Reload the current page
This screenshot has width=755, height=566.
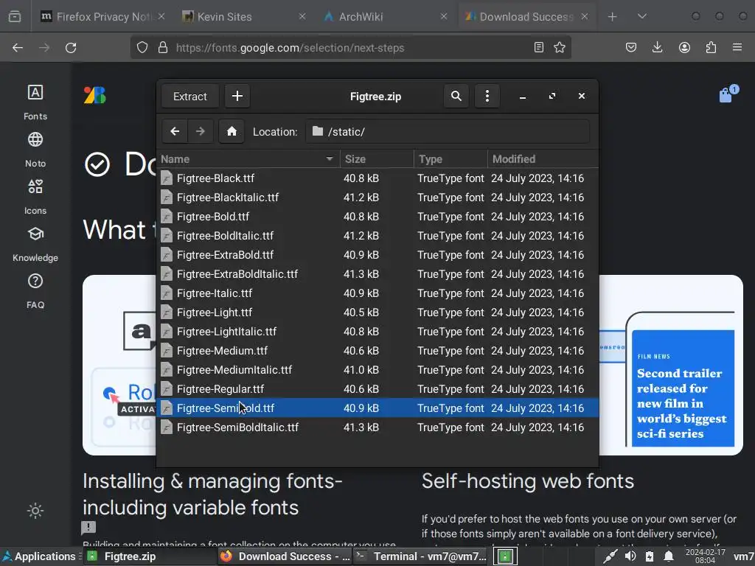coord(71,48)
